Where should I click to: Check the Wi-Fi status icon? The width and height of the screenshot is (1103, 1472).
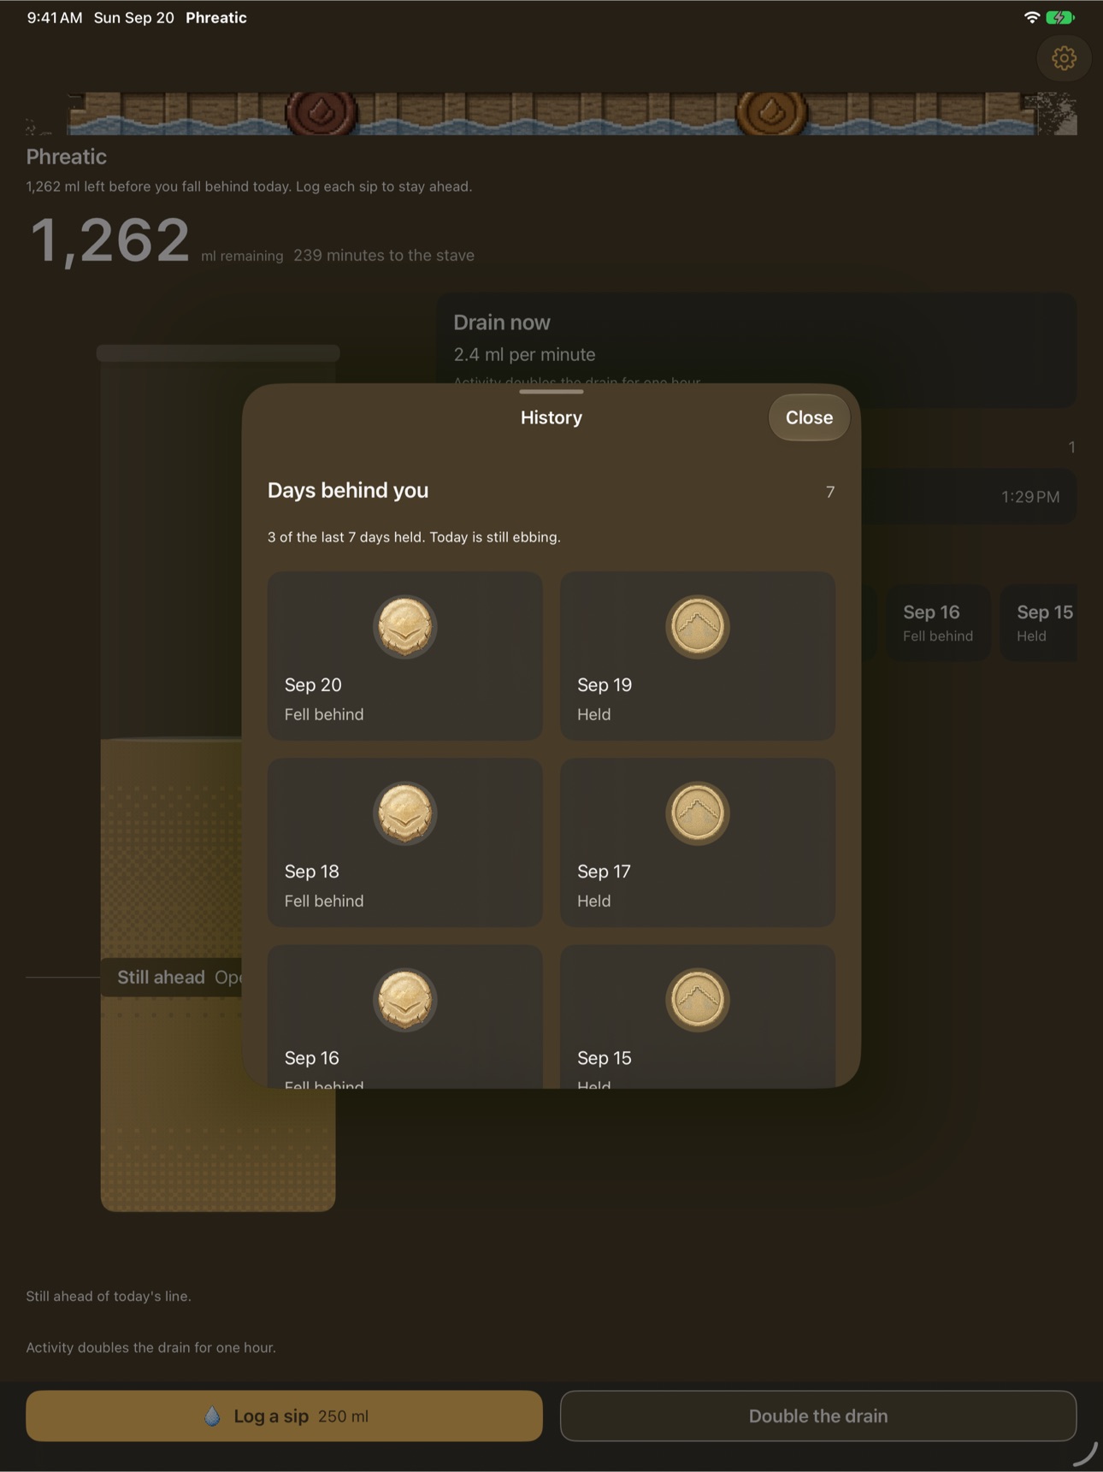coord(1032,17)
